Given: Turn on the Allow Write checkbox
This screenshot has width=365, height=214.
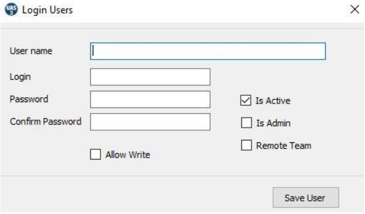Looking at the screenshot, I should click(x=95, y=155).
